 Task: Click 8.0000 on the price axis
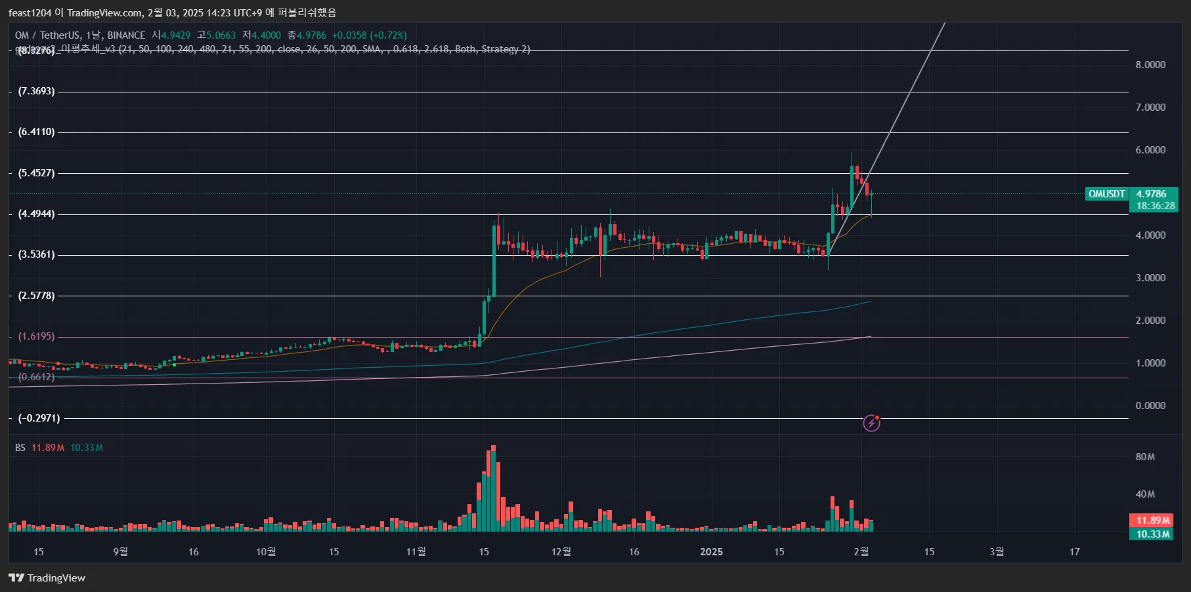tap(1150, 65)
